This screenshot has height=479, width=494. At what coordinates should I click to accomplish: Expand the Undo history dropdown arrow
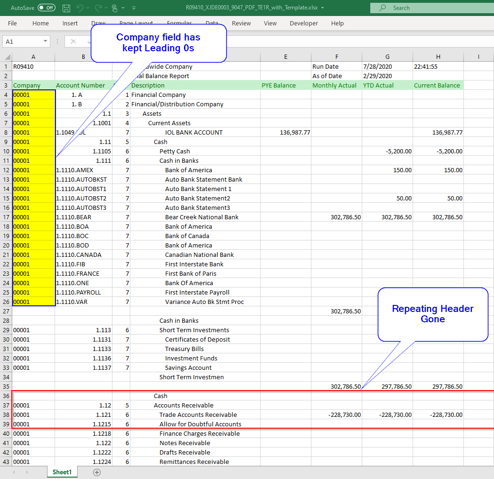88,8
